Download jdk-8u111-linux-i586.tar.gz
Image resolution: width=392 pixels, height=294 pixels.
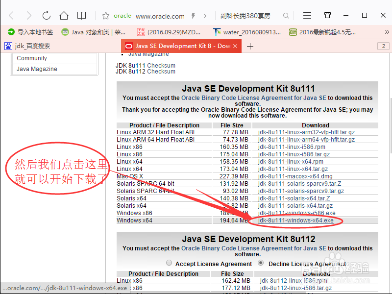294,154
